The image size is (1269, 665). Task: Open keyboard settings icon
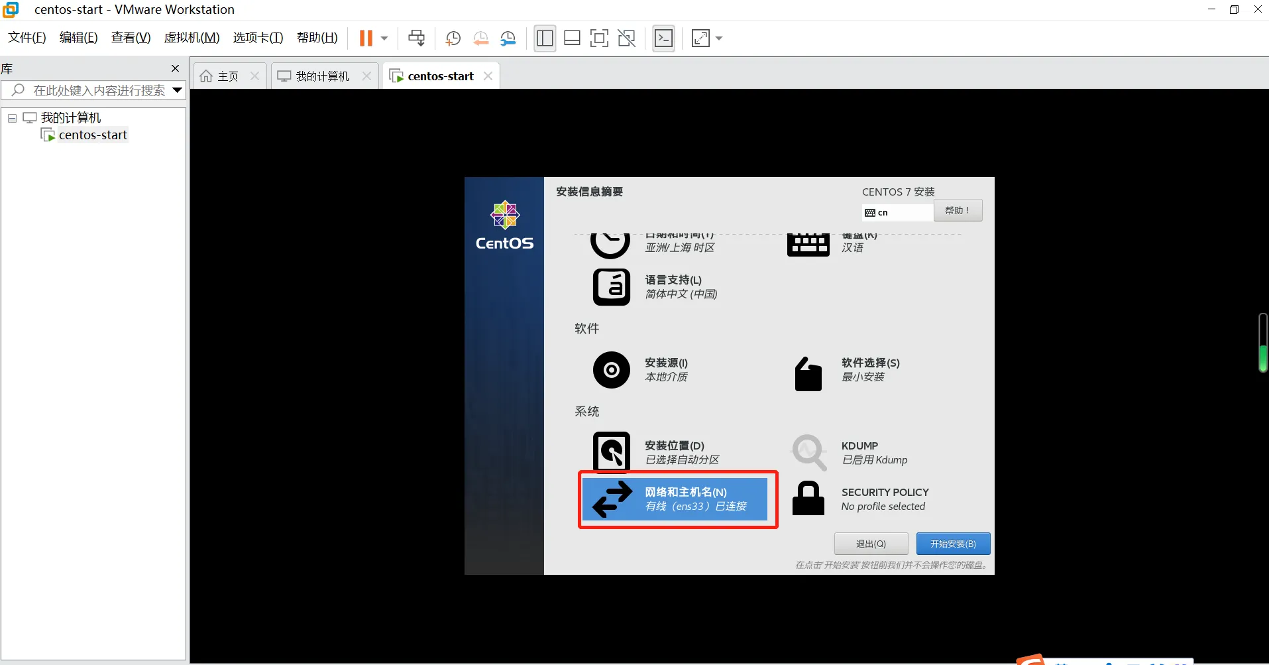click(x=808, y=244)
